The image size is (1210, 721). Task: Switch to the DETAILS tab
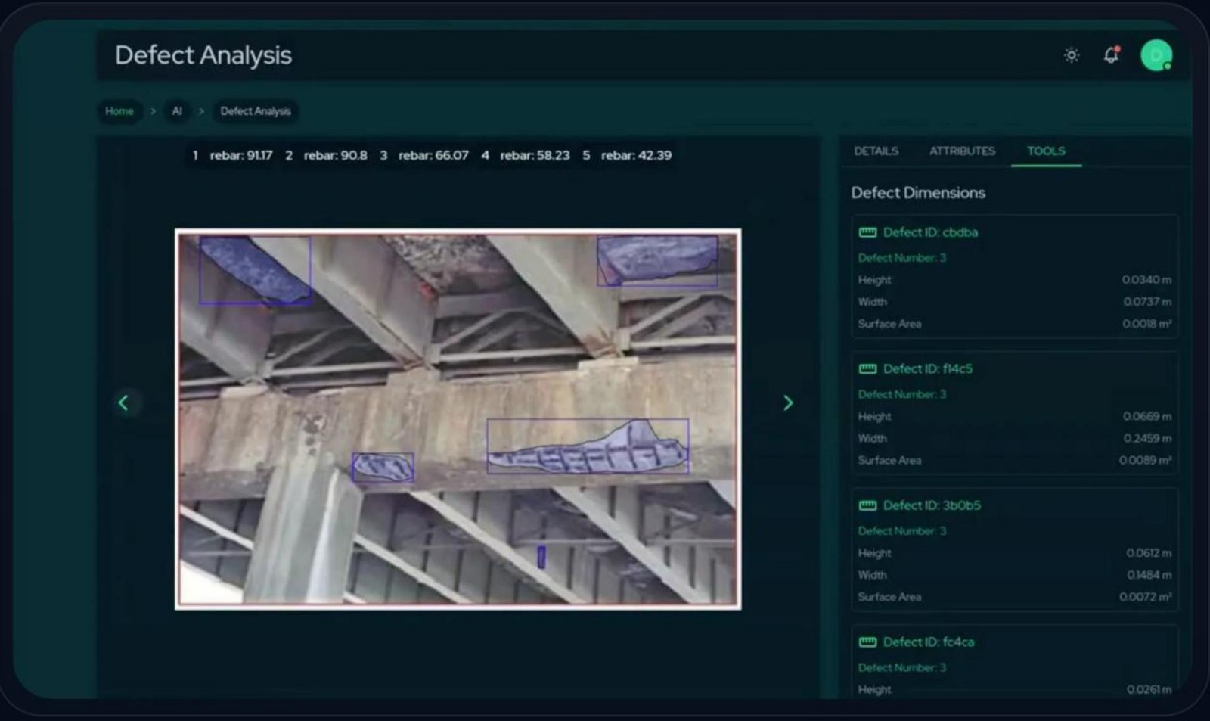coord(876,151)
